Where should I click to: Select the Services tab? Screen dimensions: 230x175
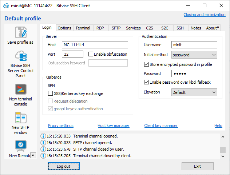coord(133,28)
